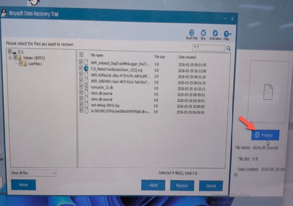The width and height of the screenshot is (293, 206).
Task: Select the F33_MarkeTrendGreenDown_32[1].svg file name
Action: pos(117,70)
